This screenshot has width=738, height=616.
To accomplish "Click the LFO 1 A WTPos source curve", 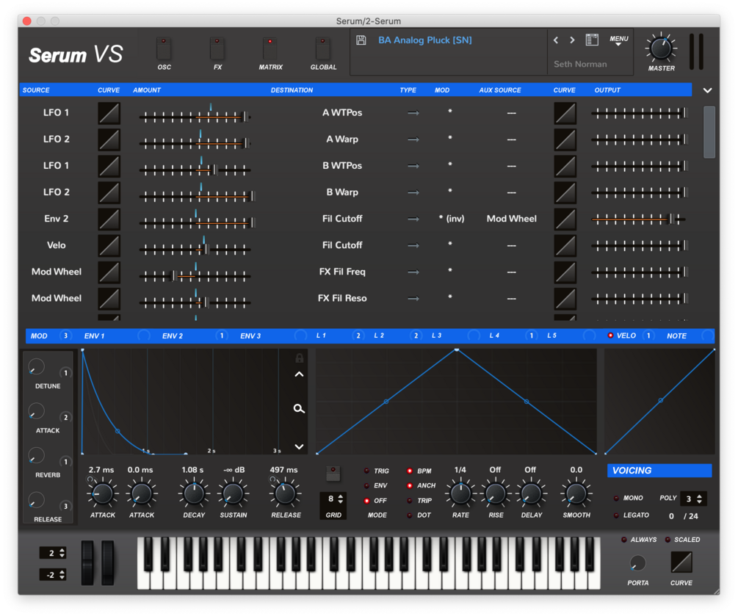I will tap(109, 113).
